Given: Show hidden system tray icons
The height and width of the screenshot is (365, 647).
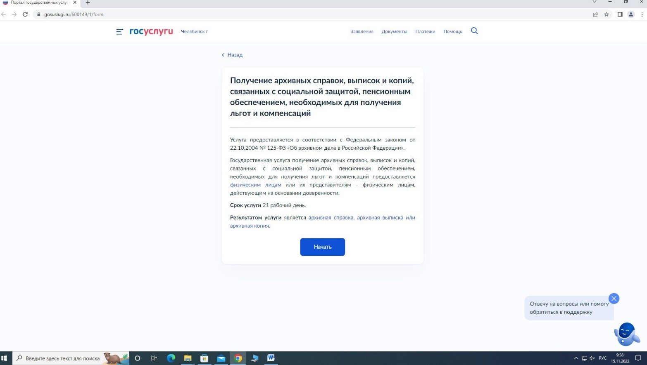Looking at the screenshot, I should pyautogui.click(x=576, y=358).
